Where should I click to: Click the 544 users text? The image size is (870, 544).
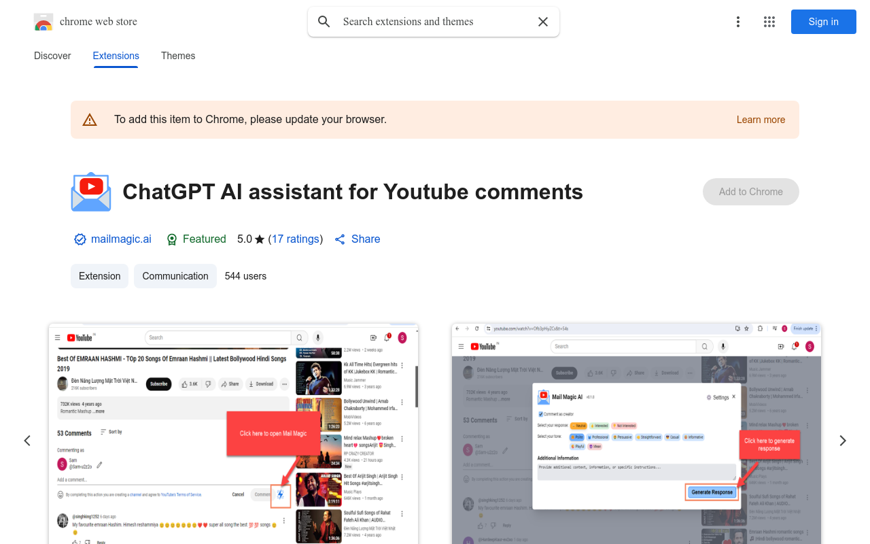pos(245,276)
